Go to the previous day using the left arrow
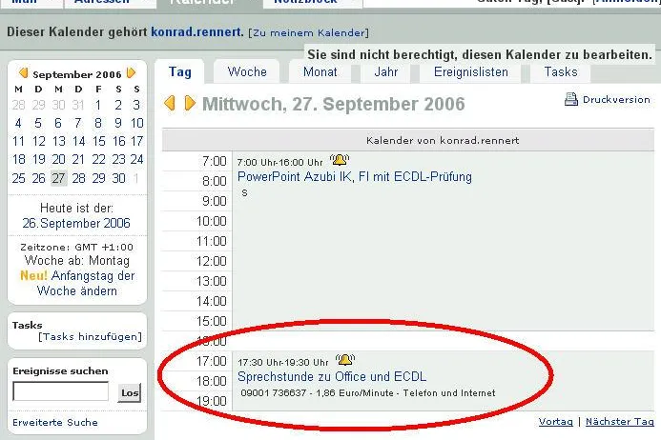The image size is (661, 440). tap(170, 103)
